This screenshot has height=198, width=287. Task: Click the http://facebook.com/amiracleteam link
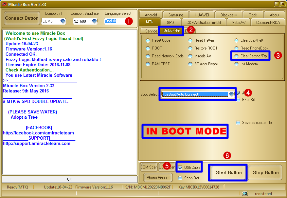[x=38, y=133]
